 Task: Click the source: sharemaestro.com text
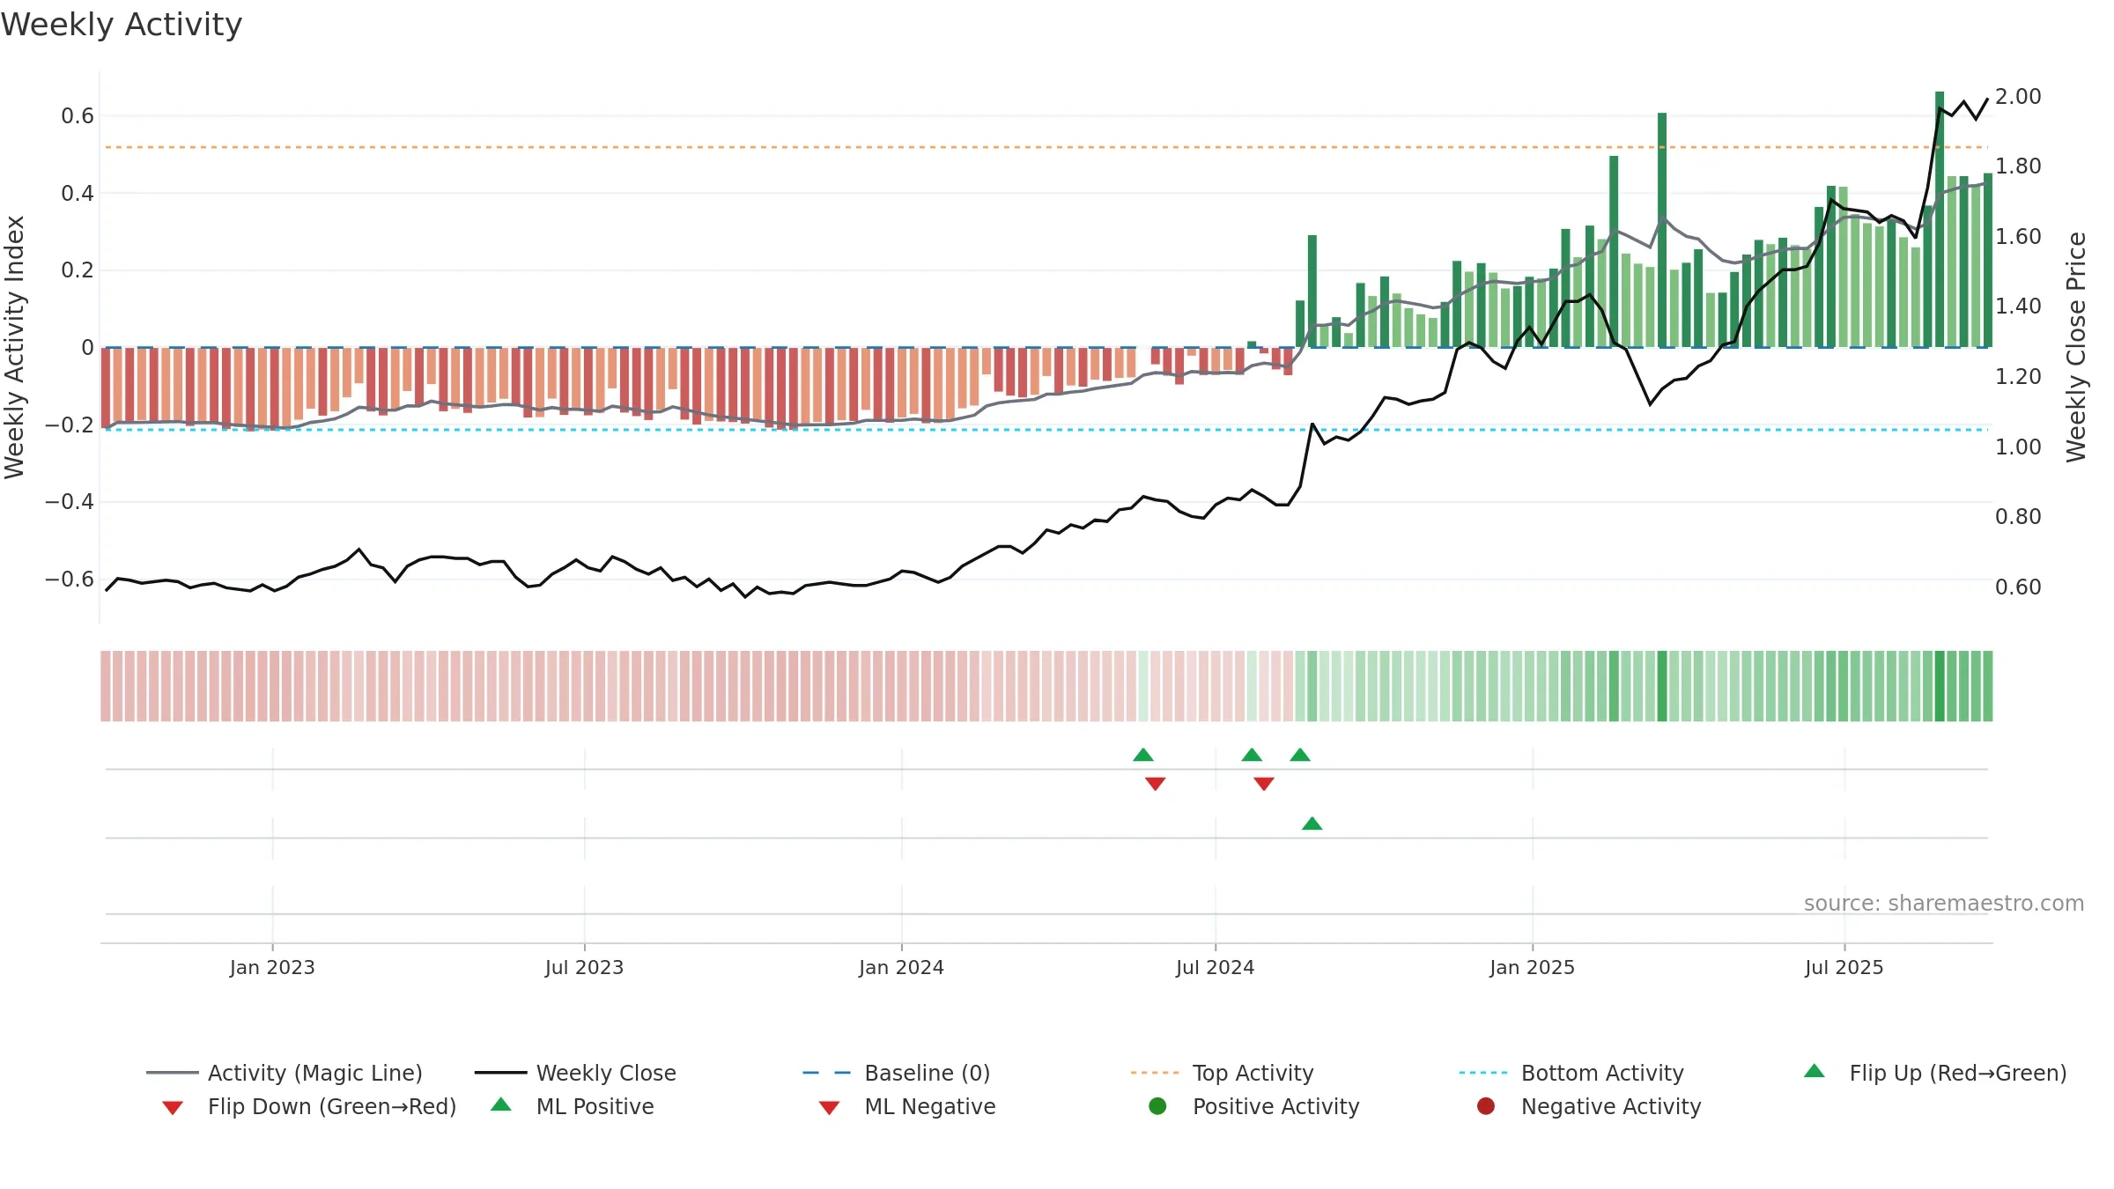click(1943, 903)
